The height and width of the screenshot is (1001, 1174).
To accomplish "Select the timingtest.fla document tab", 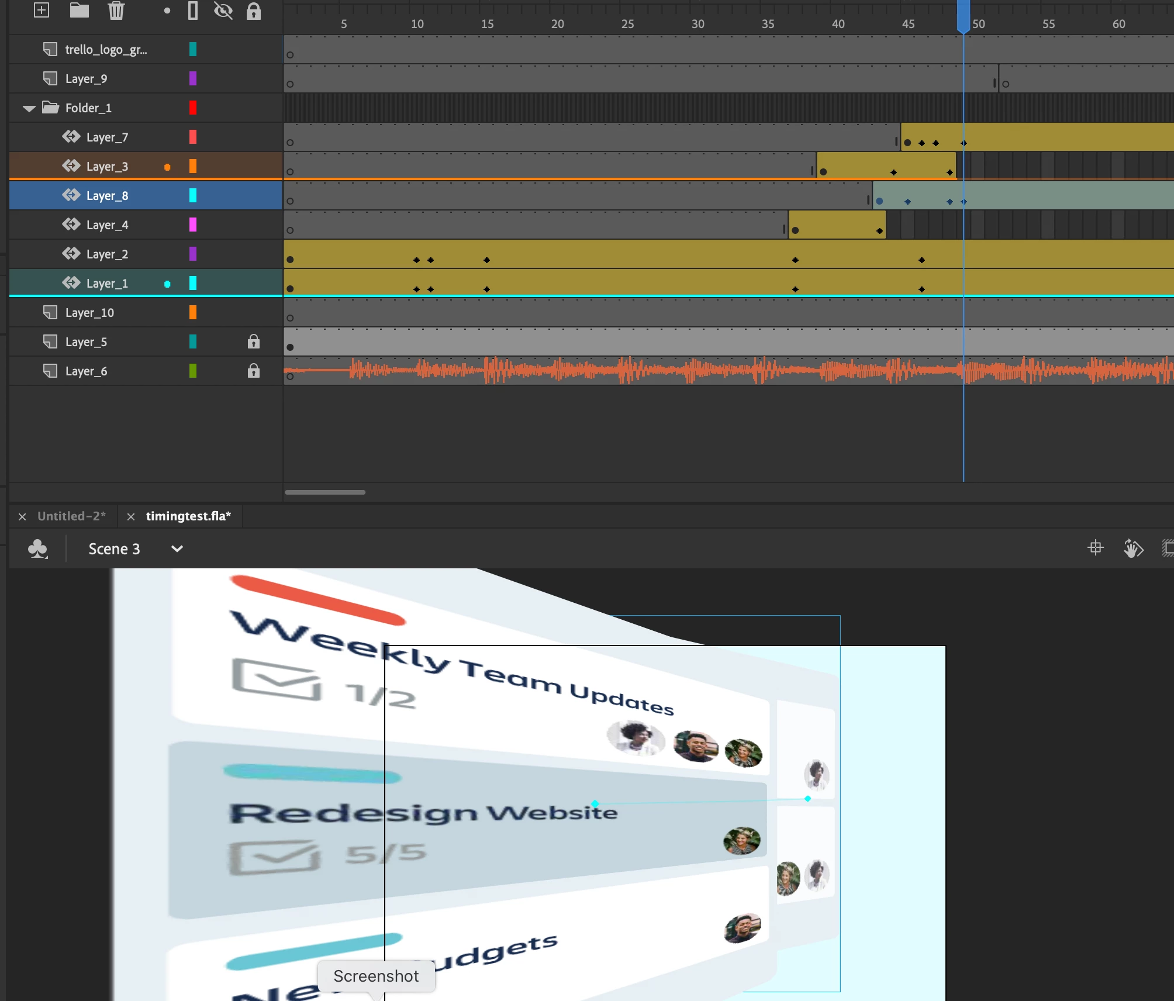I will [x=188, y=516].
